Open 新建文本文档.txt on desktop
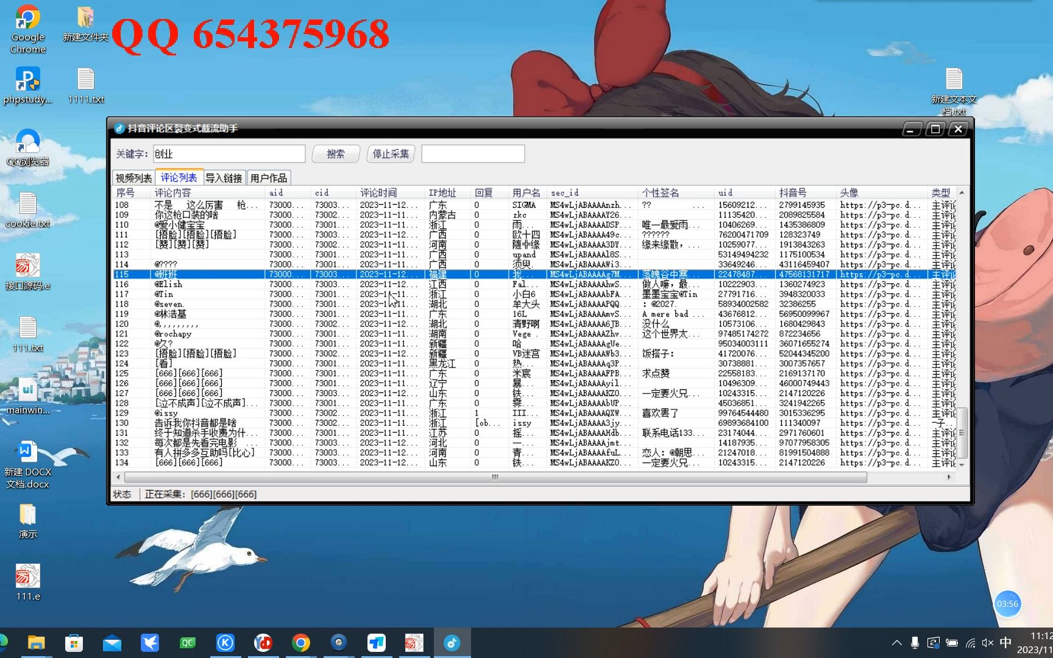 point(954,90)
